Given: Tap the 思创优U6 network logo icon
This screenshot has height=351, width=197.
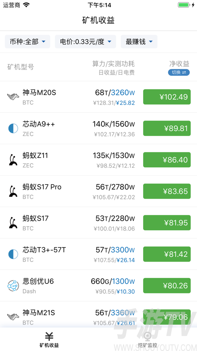Looking at the screenshot, I should coord(13,286).
